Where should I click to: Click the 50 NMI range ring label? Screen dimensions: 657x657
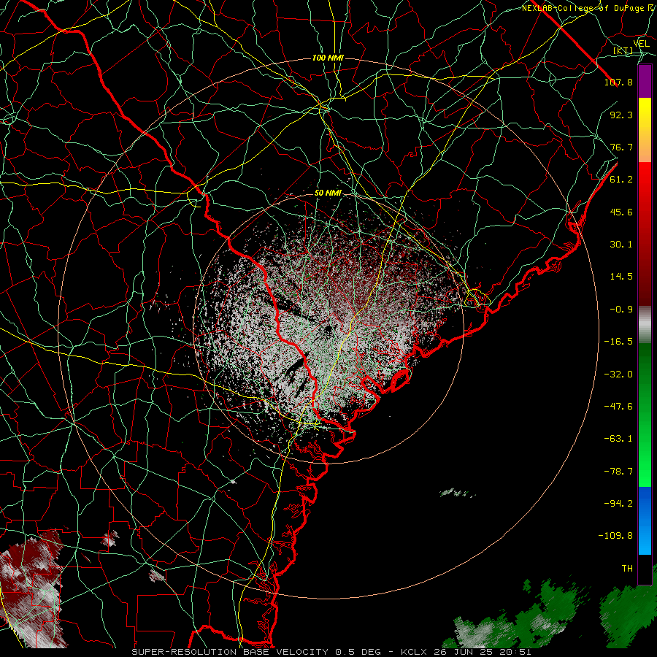pos(328,193)
